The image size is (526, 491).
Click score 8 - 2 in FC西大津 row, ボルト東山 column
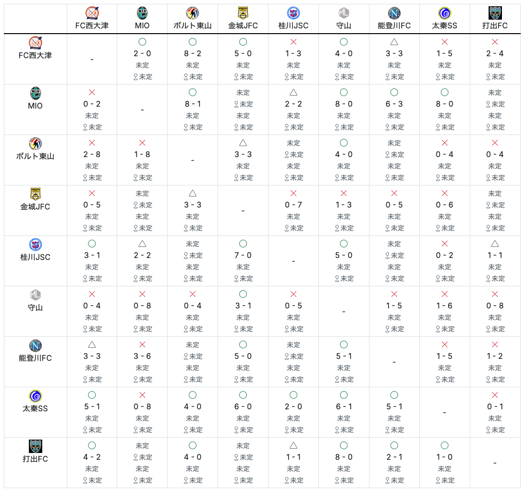pos(193,54)
